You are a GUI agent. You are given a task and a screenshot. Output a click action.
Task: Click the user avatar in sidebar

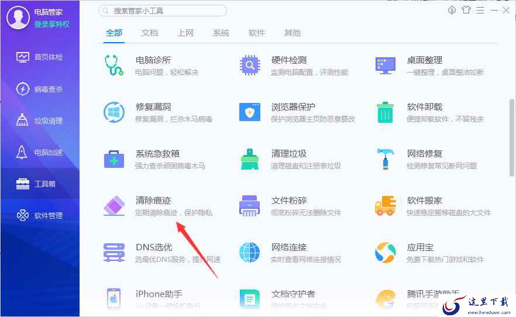pos(18,18)
